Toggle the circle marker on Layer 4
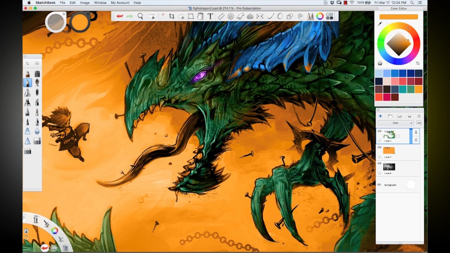Viewport: 450px width, 253px height. click(x=379, y=173)
